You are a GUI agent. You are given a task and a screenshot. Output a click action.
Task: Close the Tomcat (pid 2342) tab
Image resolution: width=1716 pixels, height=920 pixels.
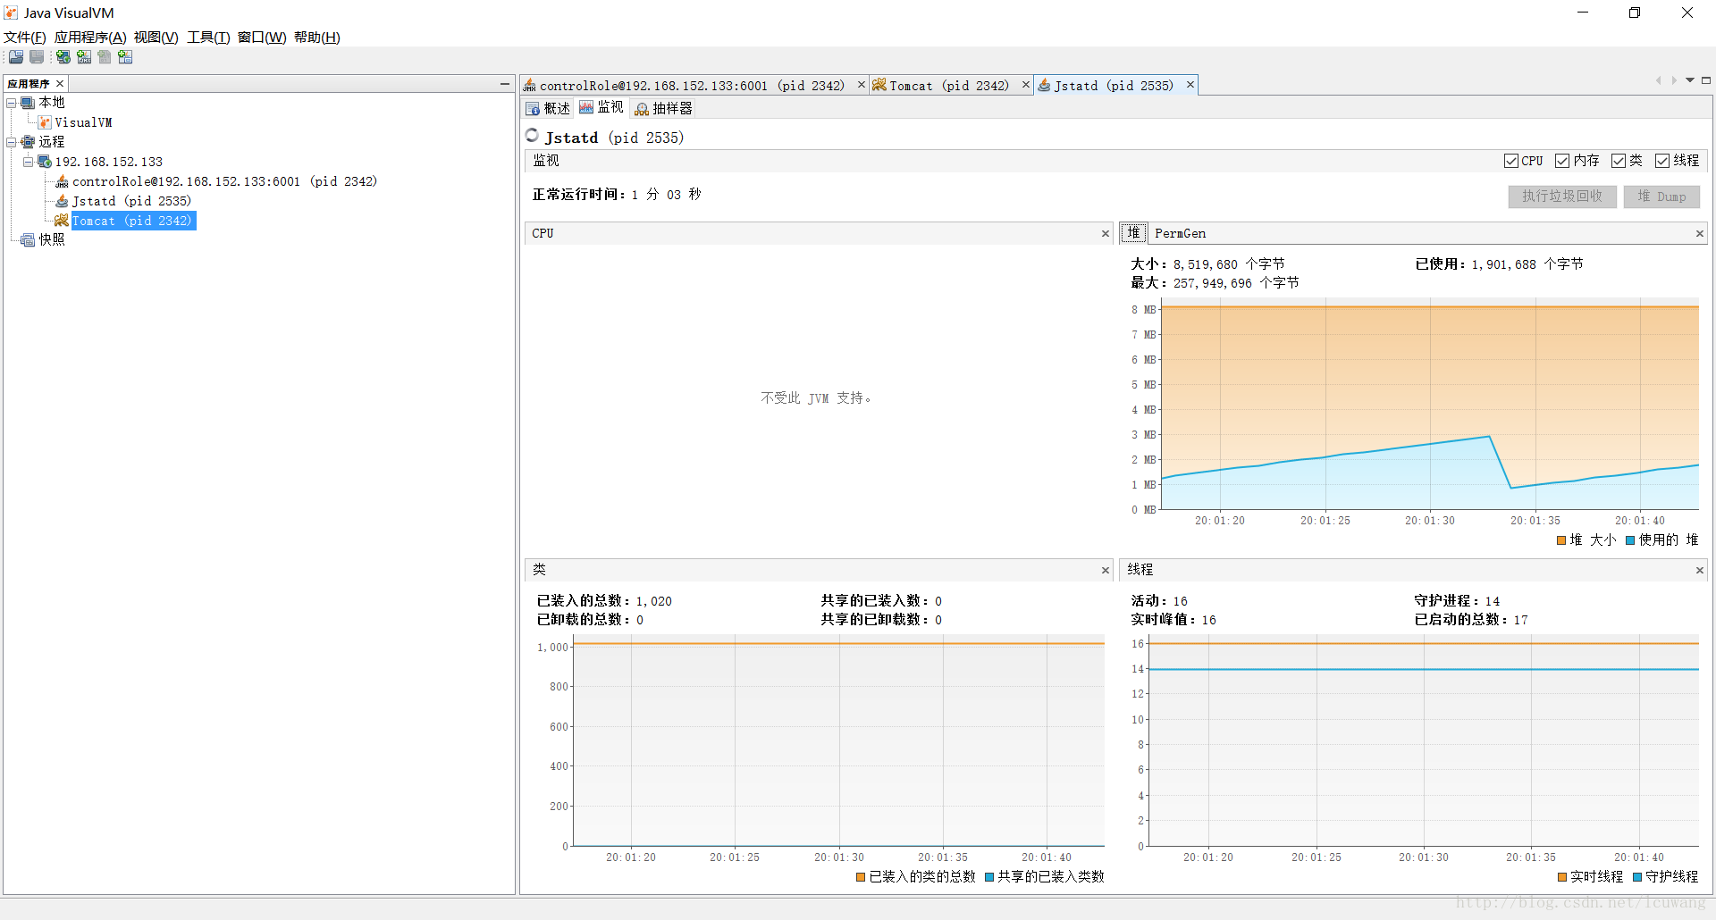coord(1026,85)
